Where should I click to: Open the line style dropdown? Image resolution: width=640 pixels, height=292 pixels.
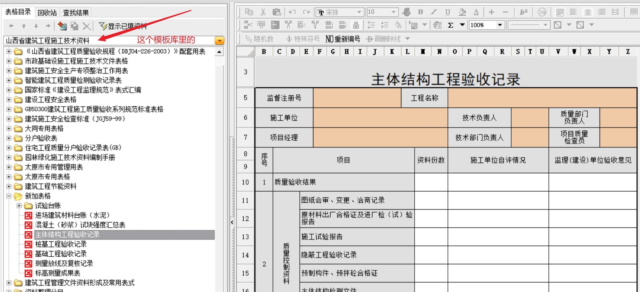(x=545, y=25)
